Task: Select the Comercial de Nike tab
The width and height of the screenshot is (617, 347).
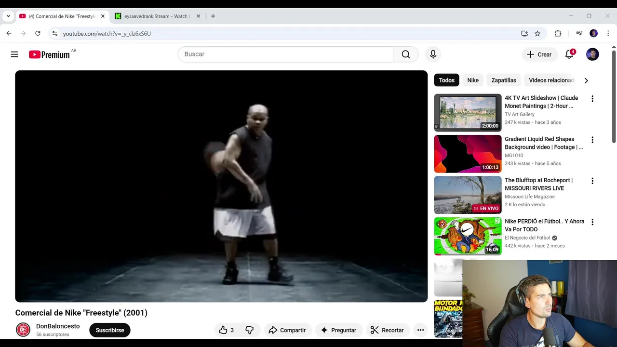Action: (62, 16)
